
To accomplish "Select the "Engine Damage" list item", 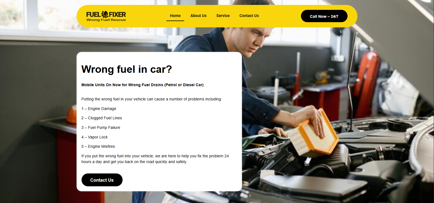I will (x=99, y=109).
